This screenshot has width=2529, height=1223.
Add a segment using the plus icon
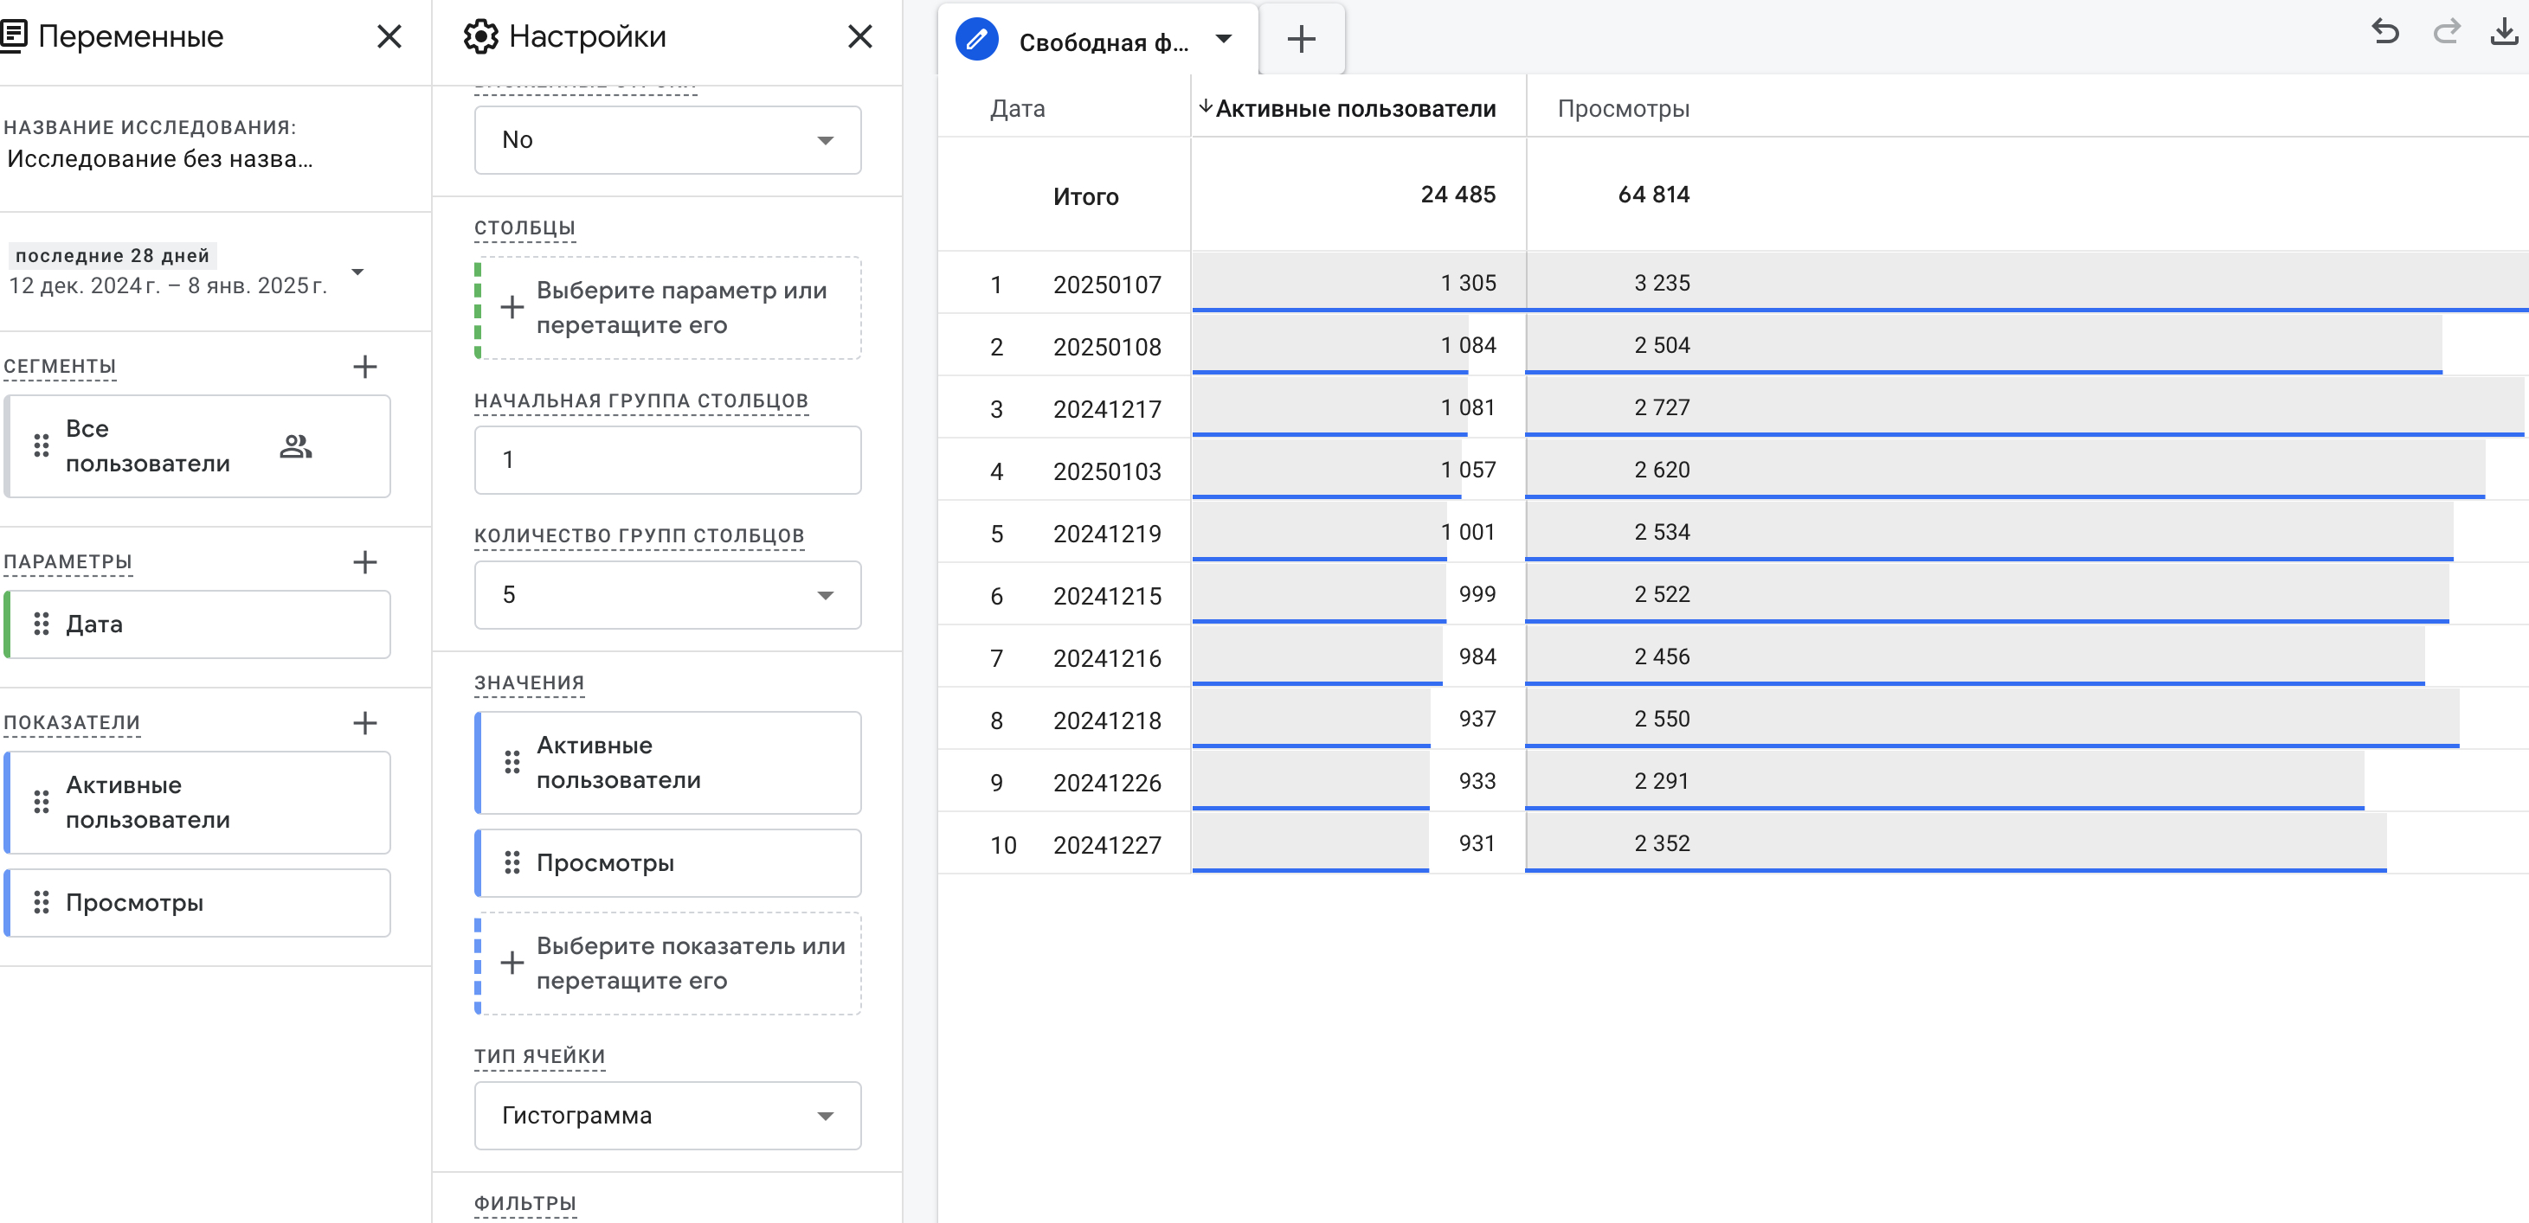pyautogui.click(x=365, y=367)
